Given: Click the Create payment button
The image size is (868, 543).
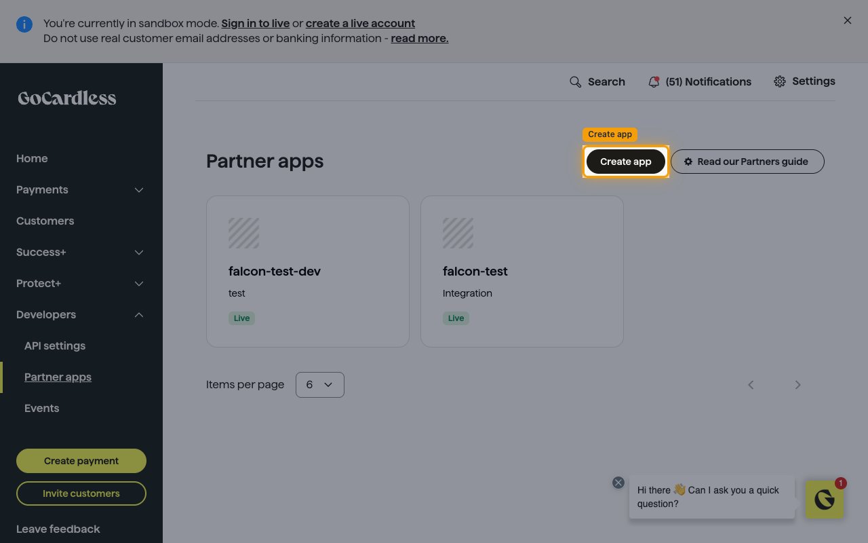Looking at the screenshot, I should [81, 461].
